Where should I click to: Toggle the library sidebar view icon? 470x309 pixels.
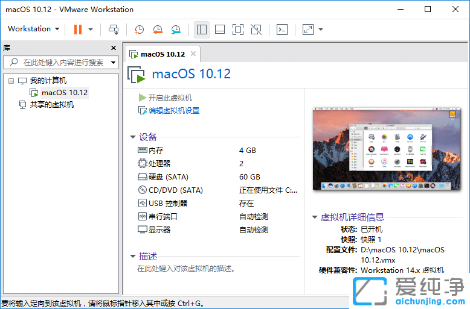click(201, 30)
